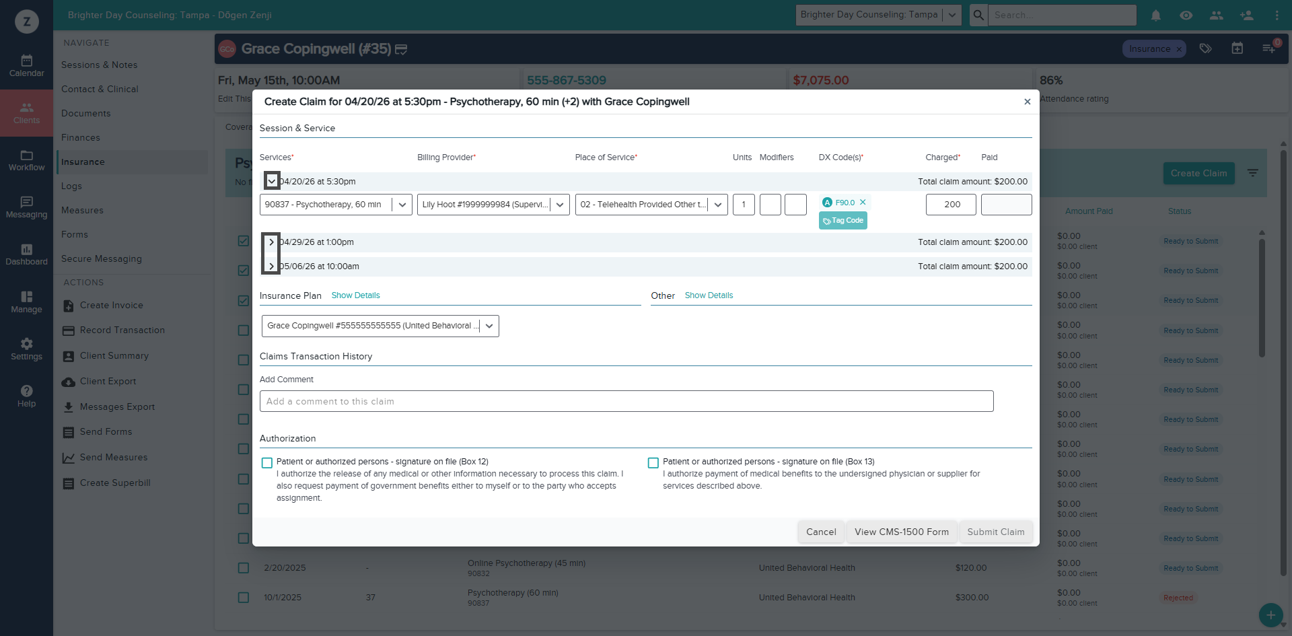Show Details for Insurance Plan
Viewport: 1292px width, 636px height.
355,295
